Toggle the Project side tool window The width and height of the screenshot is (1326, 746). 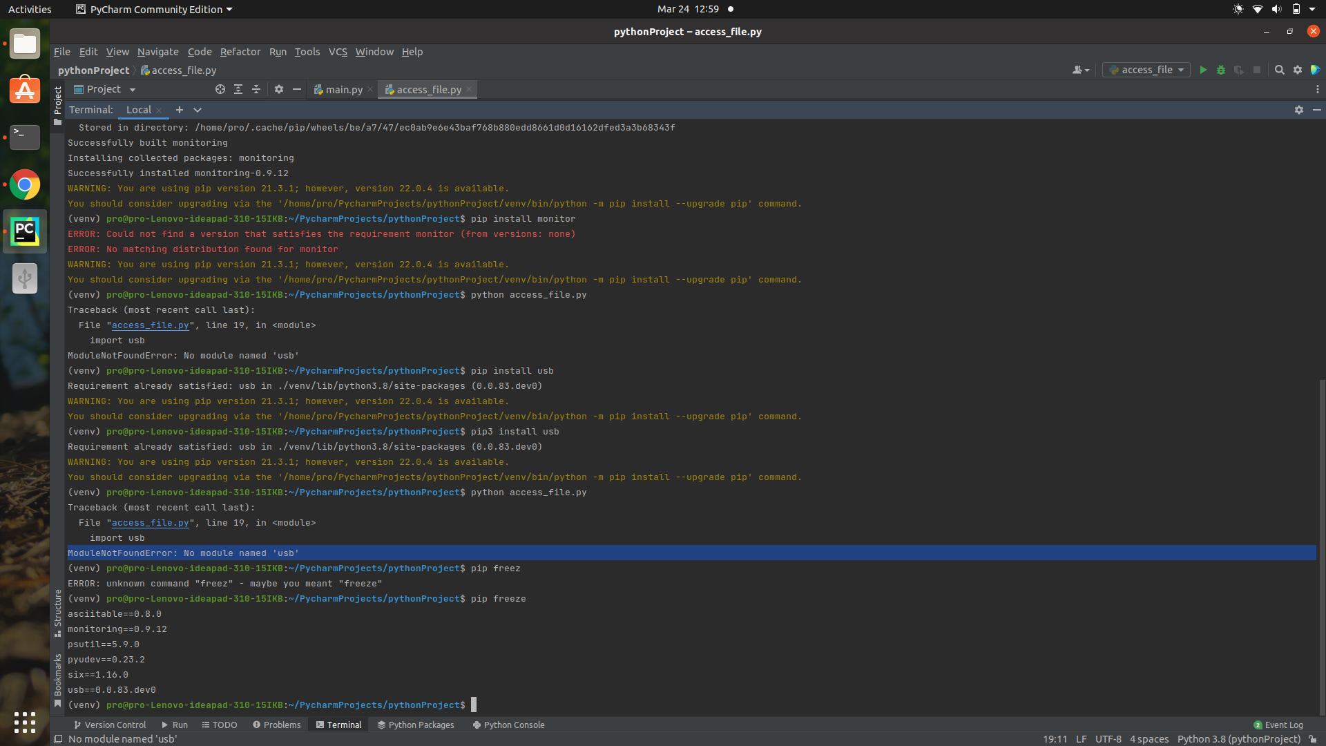coord(58,105)
